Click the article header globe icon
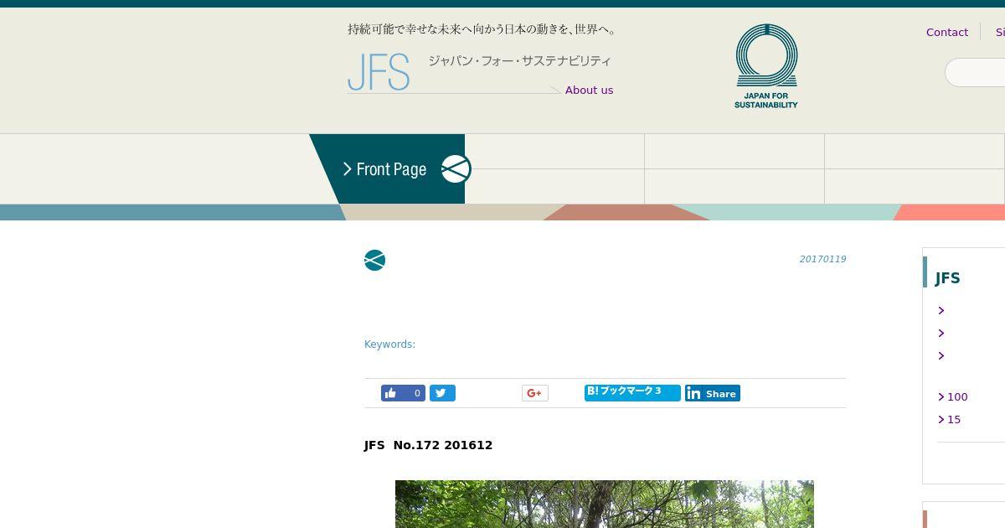The image size is (1005, 528). (374, 261)
